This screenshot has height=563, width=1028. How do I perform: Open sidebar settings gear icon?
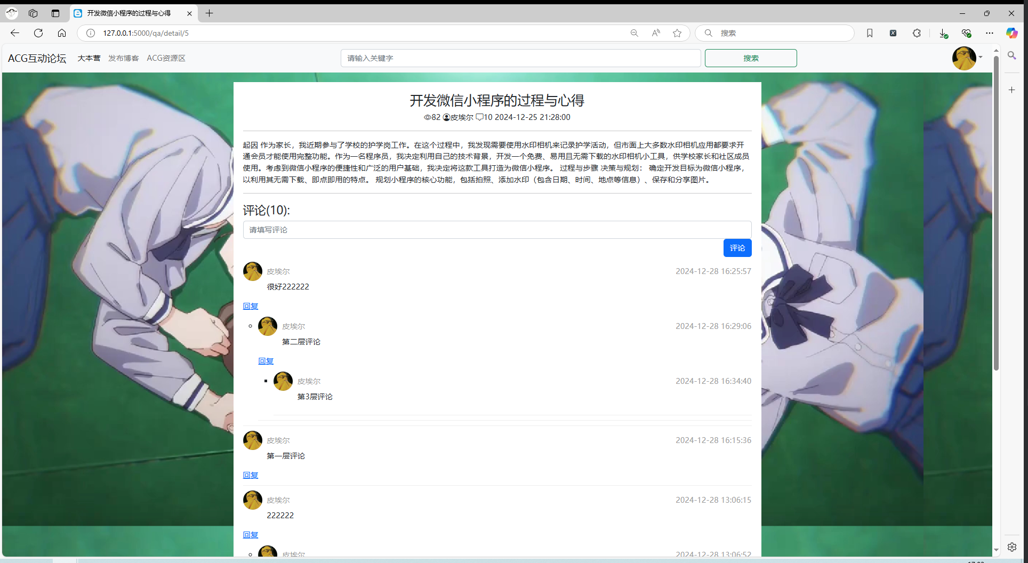(1012, 547)
